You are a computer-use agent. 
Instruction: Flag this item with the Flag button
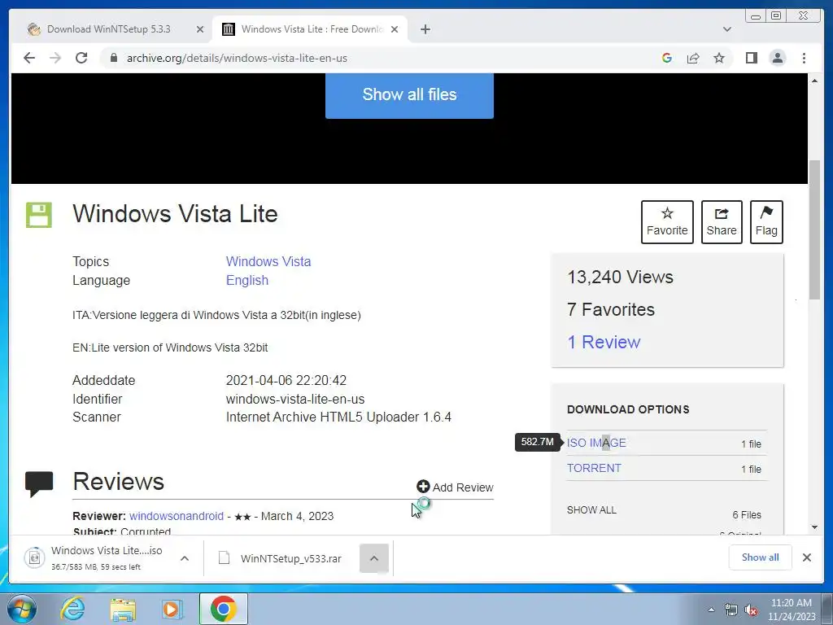766,222
